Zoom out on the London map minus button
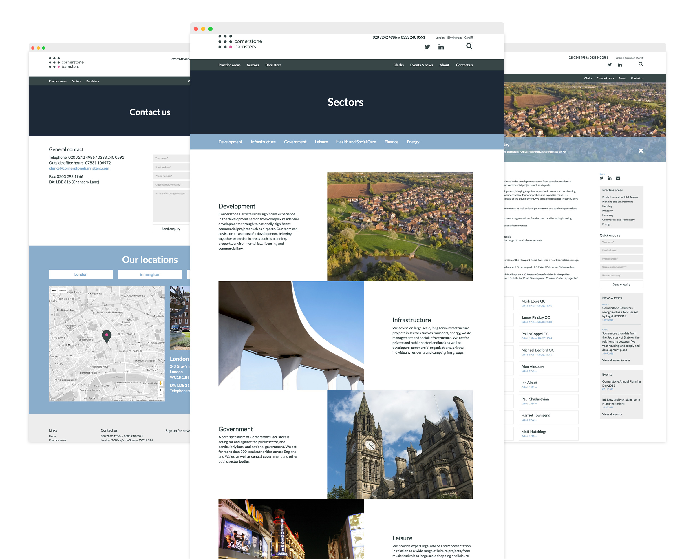Viewport: 695px width, 559px height. 160,395
